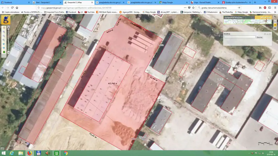Screen dimensions: 278x156
Task: Click the Geoportal 'g' logo
Action: tap(6, 20)
